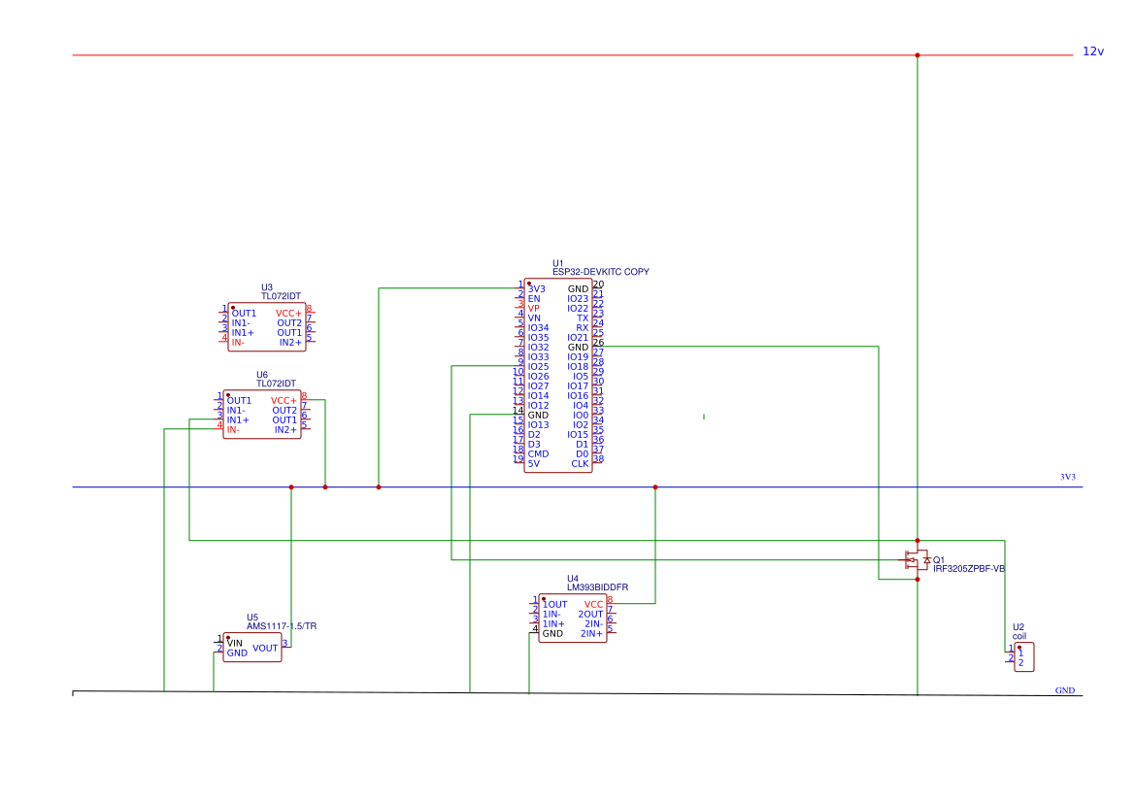Screen dimensions: 1135x803
Task: Select the VP pin on ESP32
Action: coord(533,309)
